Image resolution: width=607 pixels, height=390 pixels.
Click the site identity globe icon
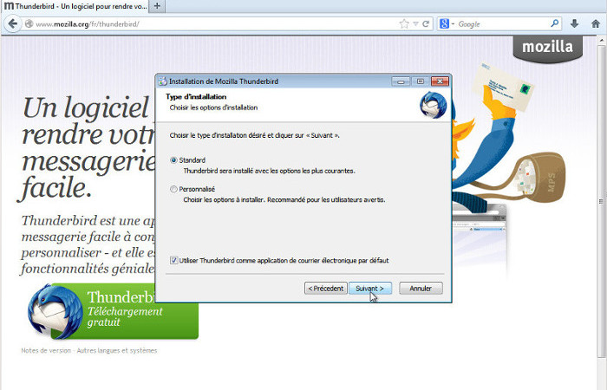click(x=29, y=24)
